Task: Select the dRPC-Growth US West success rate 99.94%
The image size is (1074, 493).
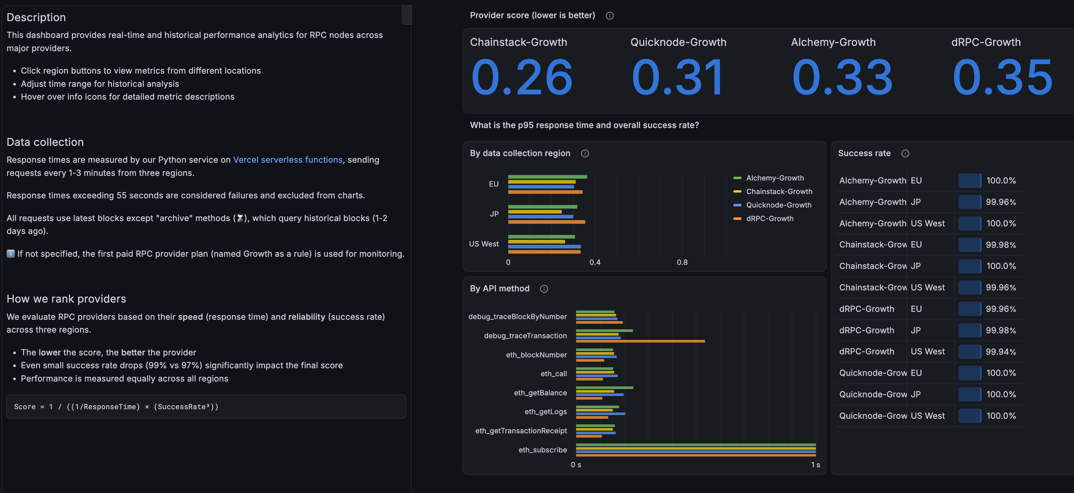Action: click(1001, 352)
